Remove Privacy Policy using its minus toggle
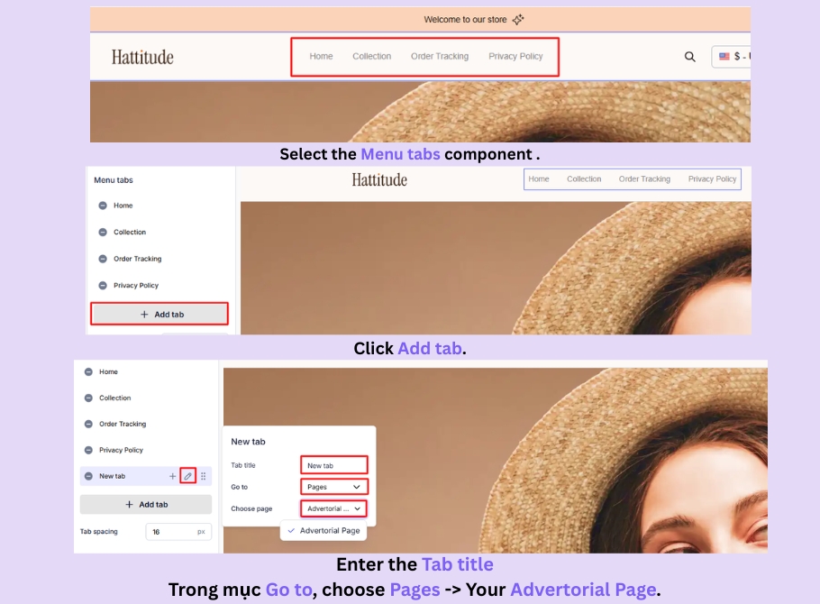The image size is (820, 604). coord(88,450)
